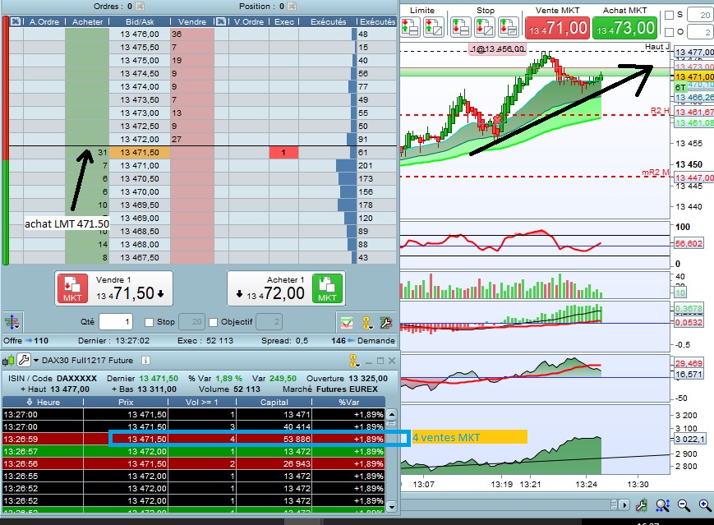The width and height of the screenshot is (714, 525).
Task: Click the 1@13 456,00 position label
Action: [498, 48]
